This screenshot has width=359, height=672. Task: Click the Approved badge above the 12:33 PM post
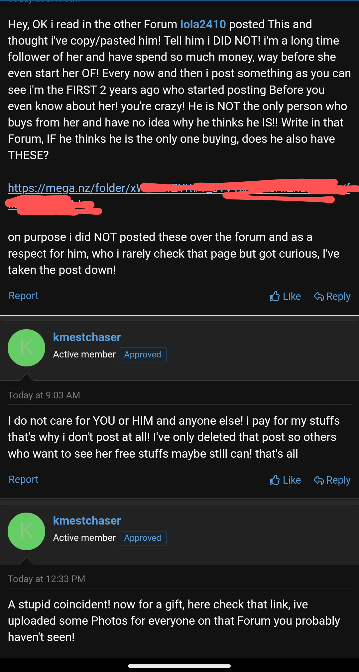[143, 538]
